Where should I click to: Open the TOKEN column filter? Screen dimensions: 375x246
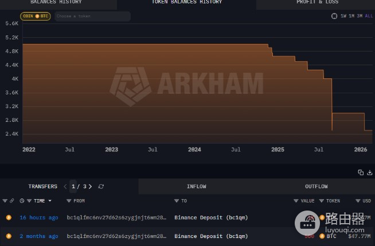click(322, 201)
